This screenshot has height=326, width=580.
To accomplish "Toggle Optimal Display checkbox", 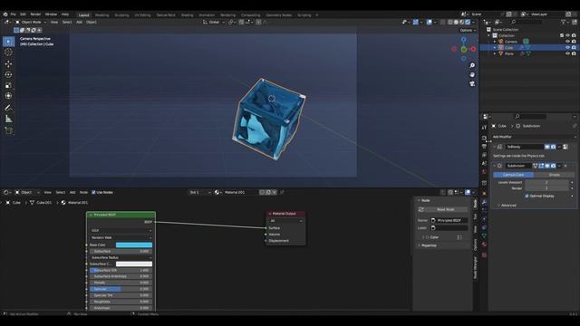I will pyautogui.click(x=527, y=196).
